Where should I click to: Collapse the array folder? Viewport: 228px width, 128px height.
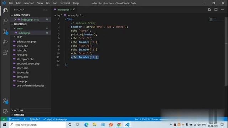pyautogui.click(x=20, y=28)
